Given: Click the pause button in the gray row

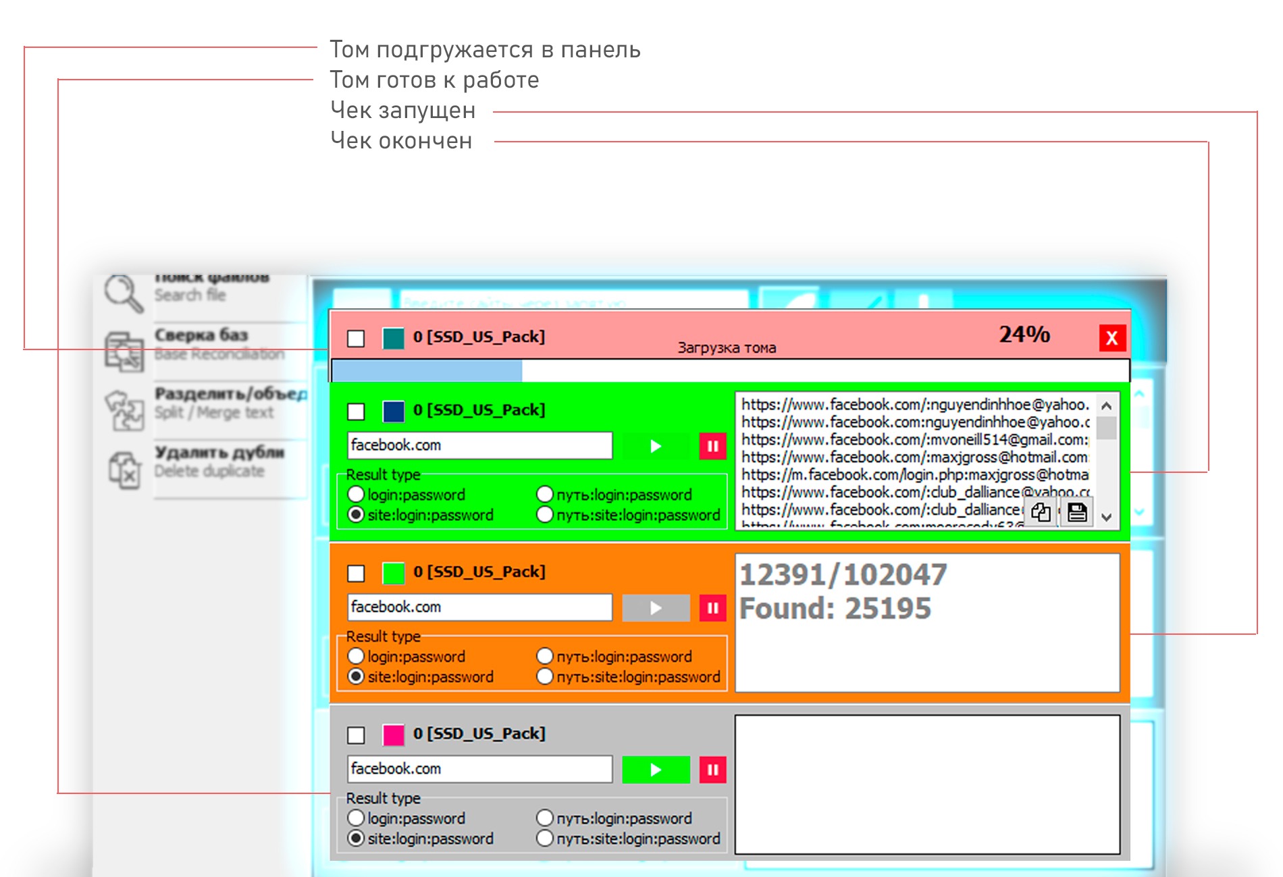Looking at the screenshot, I should coord(712,770).
